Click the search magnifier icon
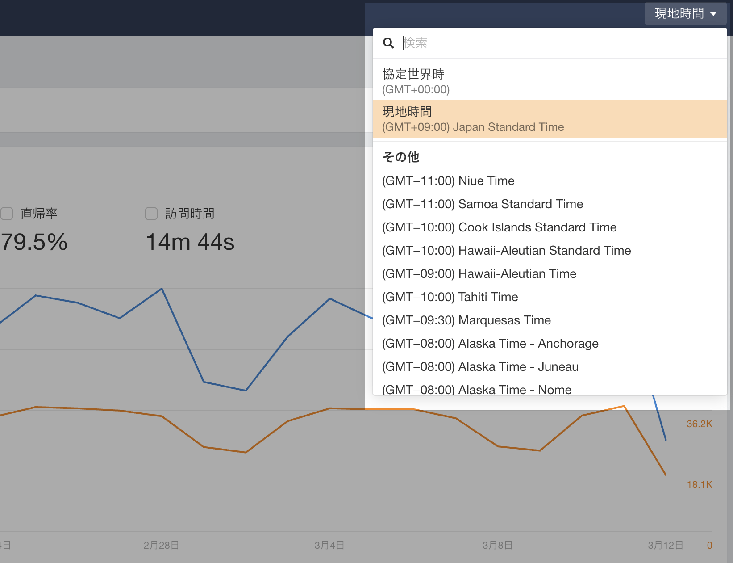Image resolution: width=733 pixels, height=563 pixels. tap(388, 43)
